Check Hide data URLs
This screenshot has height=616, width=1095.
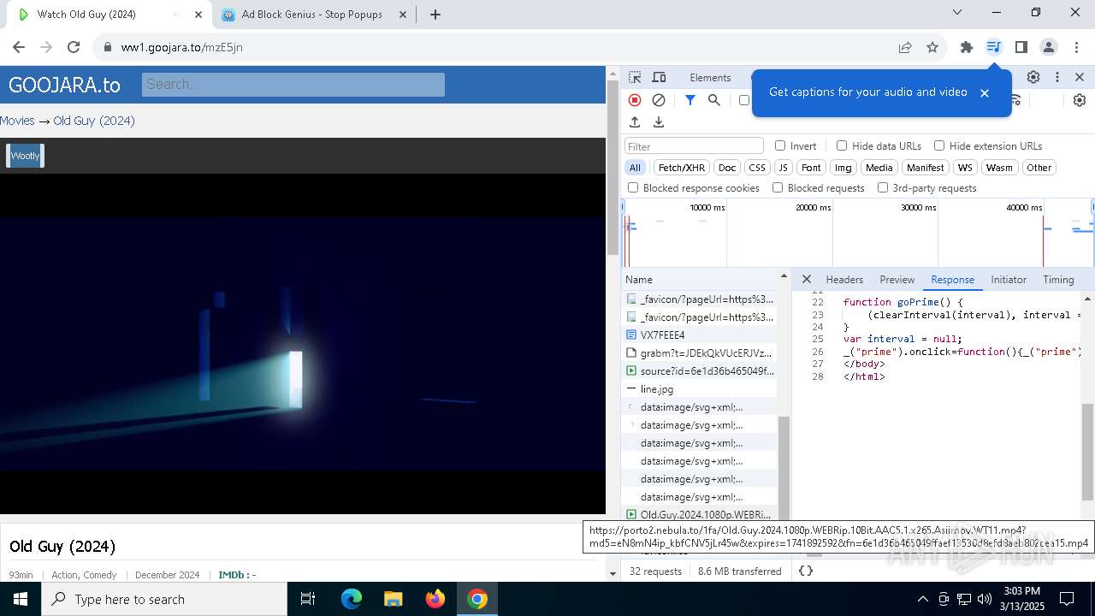842,145
